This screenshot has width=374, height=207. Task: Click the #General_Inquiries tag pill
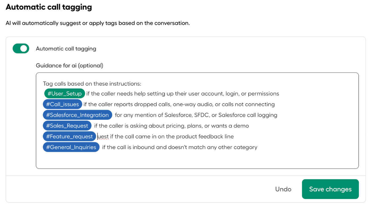pyautogui.click(x=71, y=147)
